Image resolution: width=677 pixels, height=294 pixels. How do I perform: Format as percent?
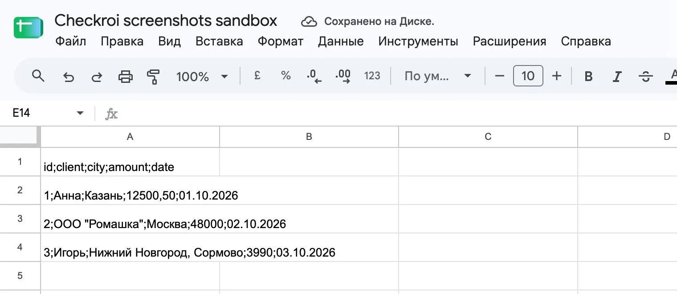(285, 76)
